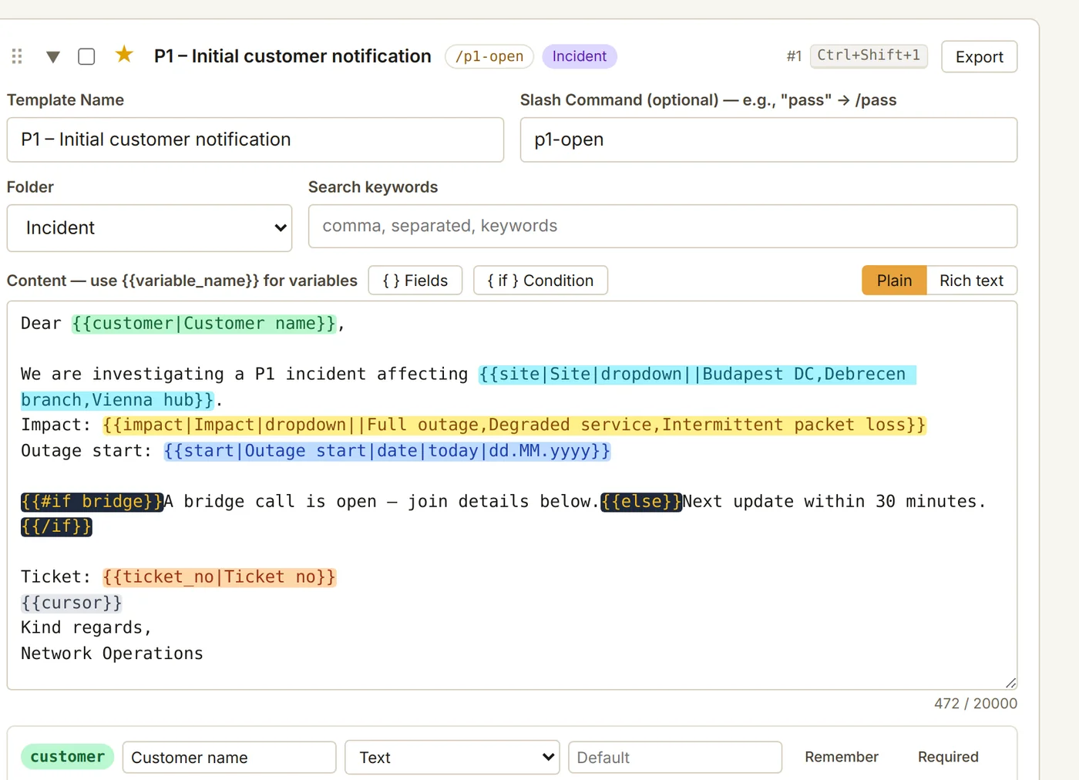The image size is (1079, 780).
Task: Switch to Rich text editor mode
Action: point(971,281)
